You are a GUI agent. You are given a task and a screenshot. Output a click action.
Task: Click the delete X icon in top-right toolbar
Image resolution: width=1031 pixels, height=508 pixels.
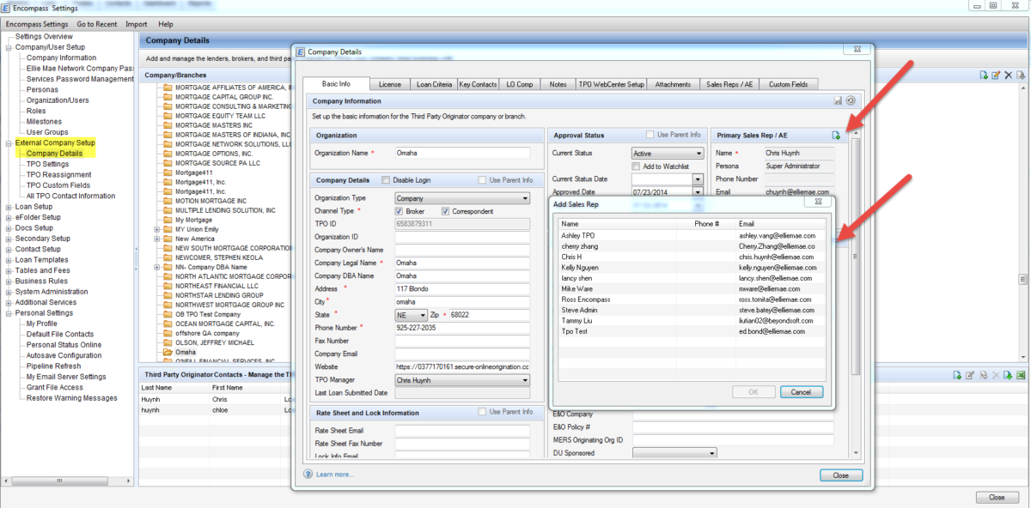1008,76
